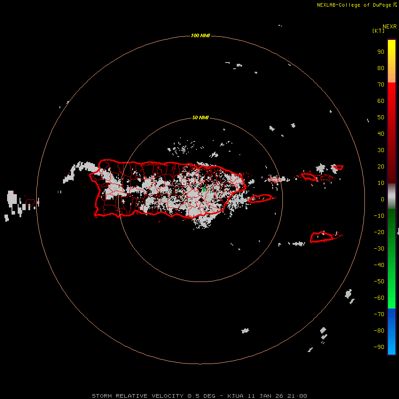Click the Vieques island outline east of Puerto Rico
Screen dimensions: 399x399
click(x=260, y=198)
